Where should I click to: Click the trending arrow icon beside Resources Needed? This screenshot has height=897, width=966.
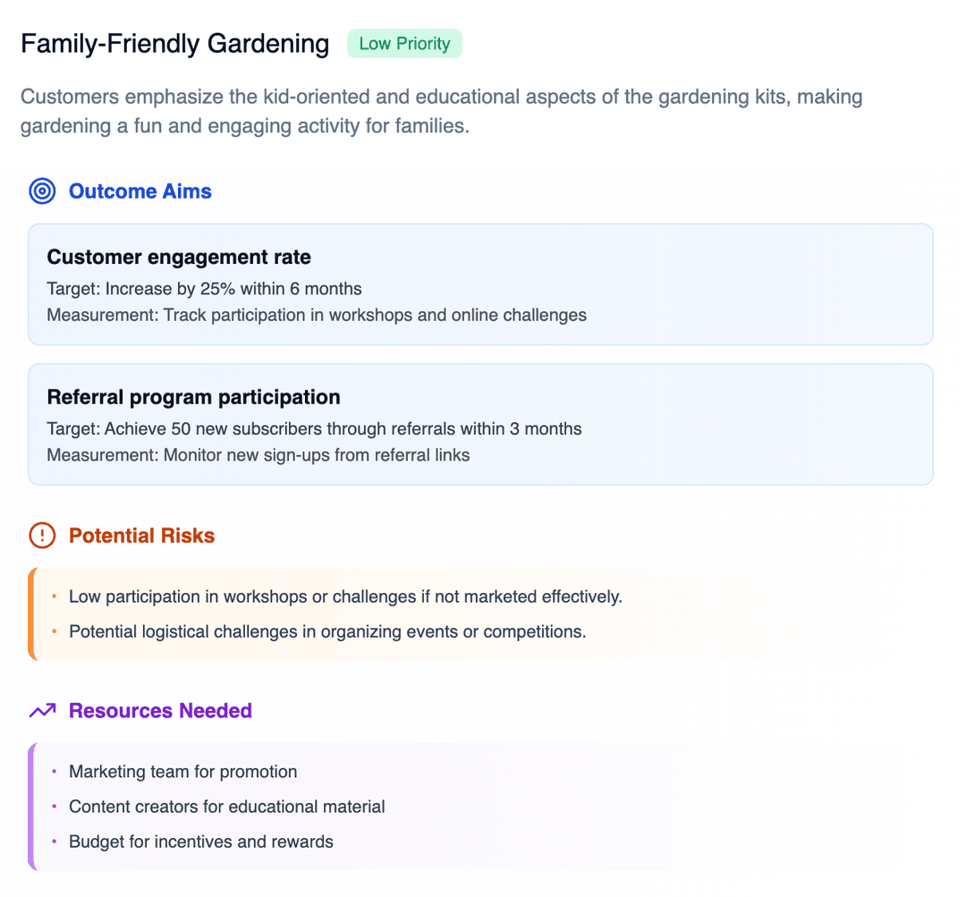pos(42,711)
